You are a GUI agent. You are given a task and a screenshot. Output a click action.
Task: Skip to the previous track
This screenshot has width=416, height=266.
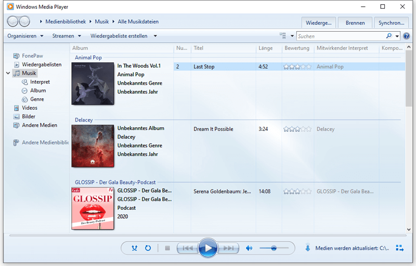click(x=188, y=248)
